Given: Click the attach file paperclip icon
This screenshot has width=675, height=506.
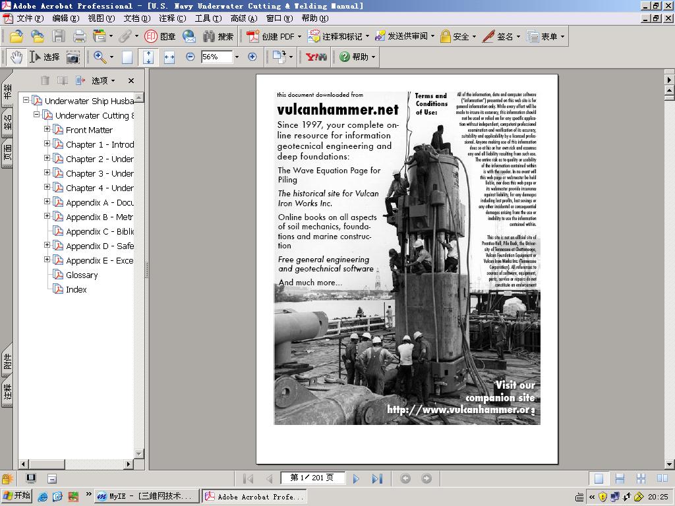Looking at the screenshot, I should [125, 37].
